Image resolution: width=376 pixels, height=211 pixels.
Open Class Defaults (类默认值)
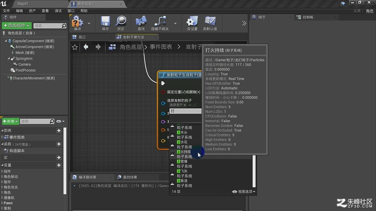[210, 21]
